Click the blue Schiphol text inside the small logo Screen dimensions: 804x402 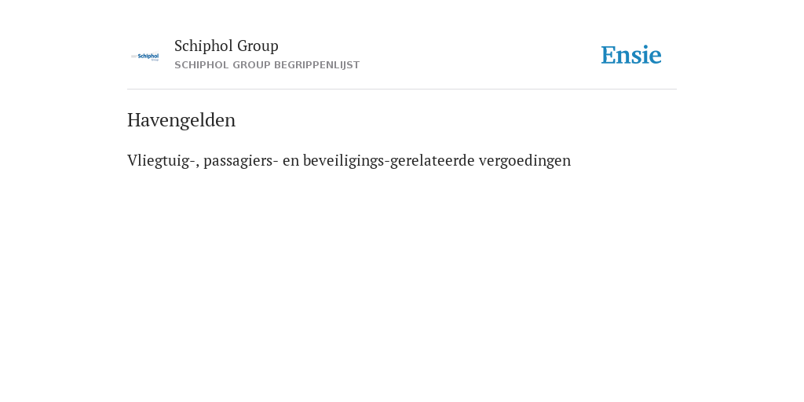[148, 56]
